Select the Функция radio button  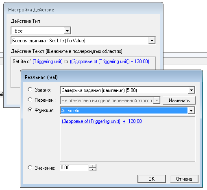30,110
